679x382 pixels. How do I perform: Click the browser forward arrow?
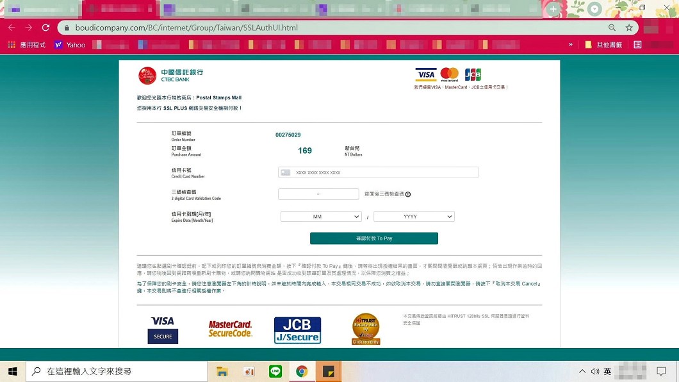click(x=29, y=28)
